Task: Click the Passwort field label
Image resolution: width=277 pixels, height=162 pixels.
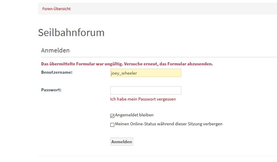Action: click(x=51, y=90)
